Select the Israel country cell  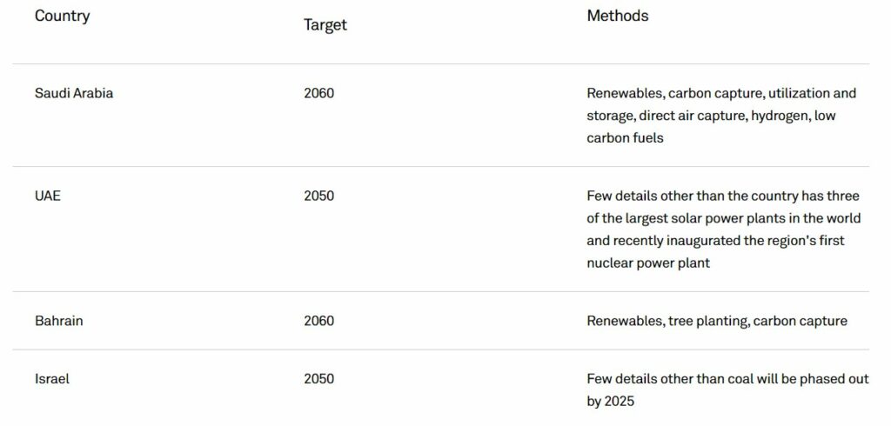(x=52, y=379)
